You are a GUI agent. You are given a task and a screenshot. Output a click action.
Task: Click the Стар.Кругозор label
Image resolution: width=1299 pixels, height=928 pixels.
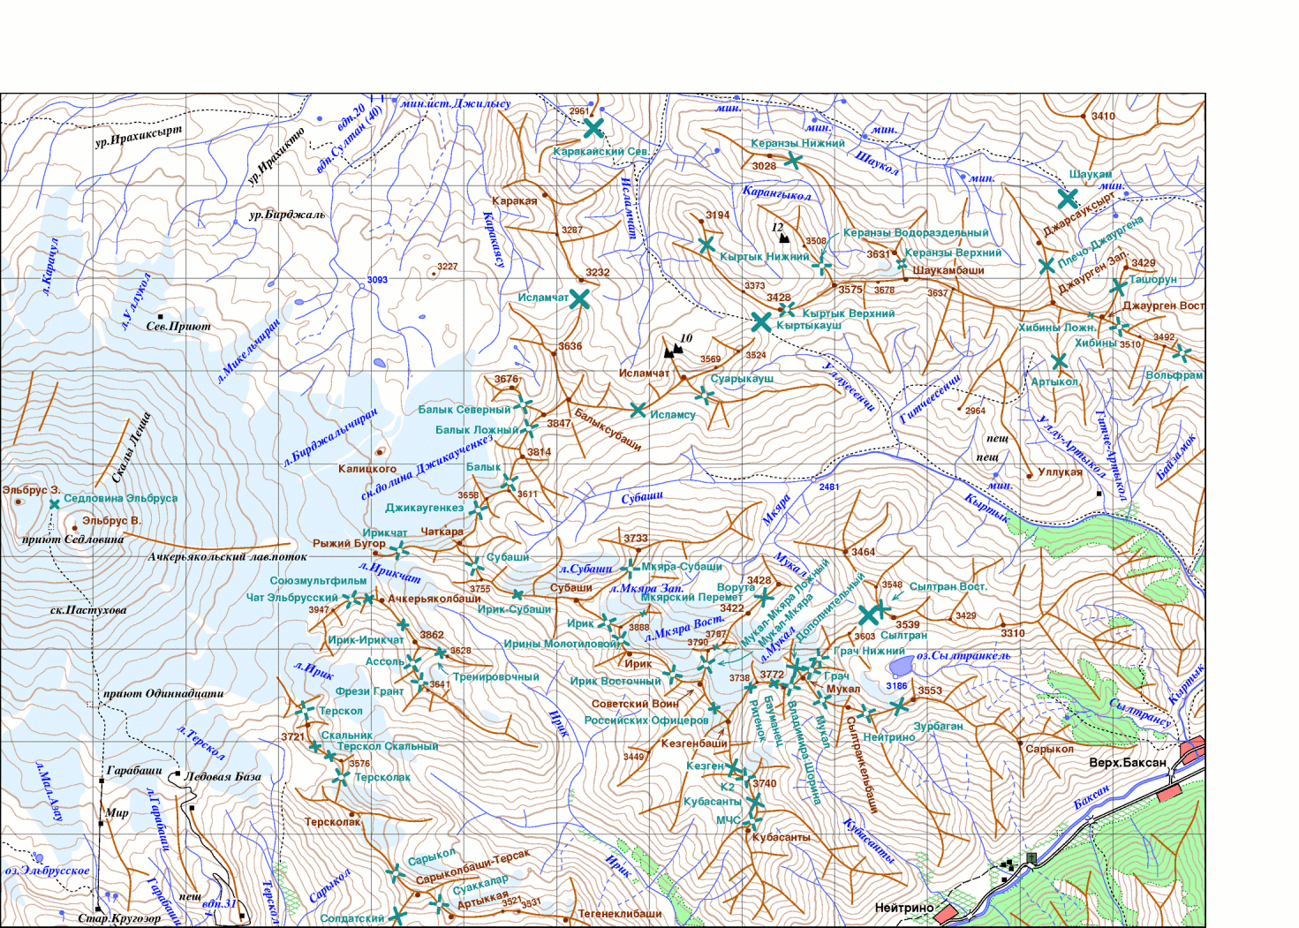[x=119, y=918]
